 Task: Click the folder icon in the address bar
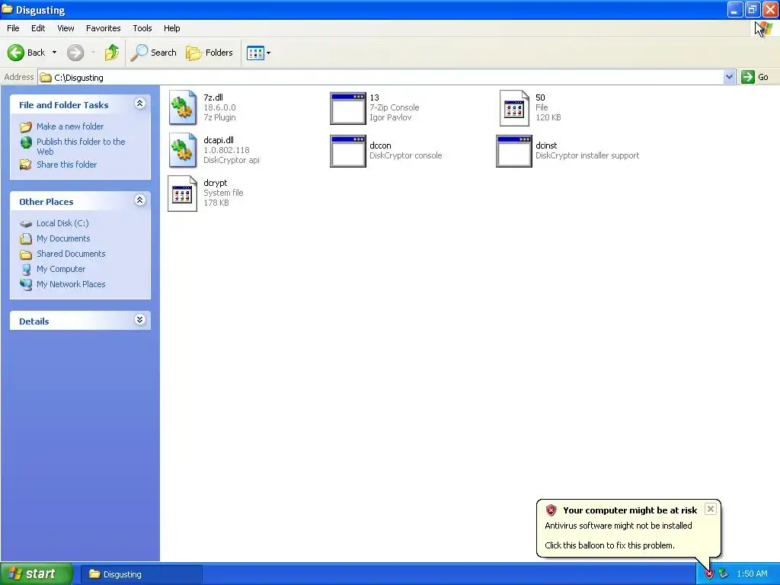[x=46, y=78]
